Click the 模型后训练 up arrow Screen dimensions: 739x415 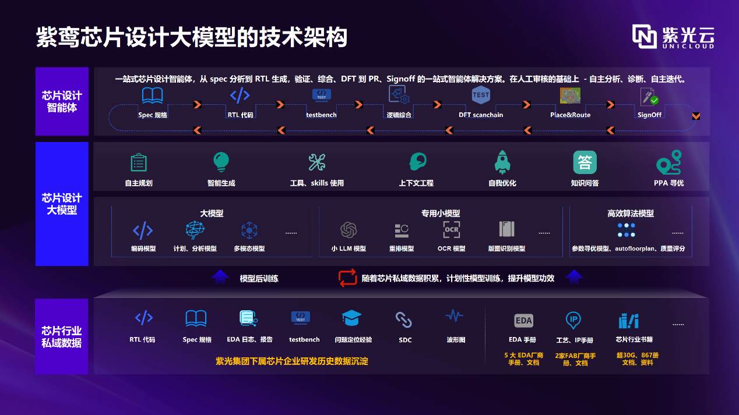coord(220,278)
